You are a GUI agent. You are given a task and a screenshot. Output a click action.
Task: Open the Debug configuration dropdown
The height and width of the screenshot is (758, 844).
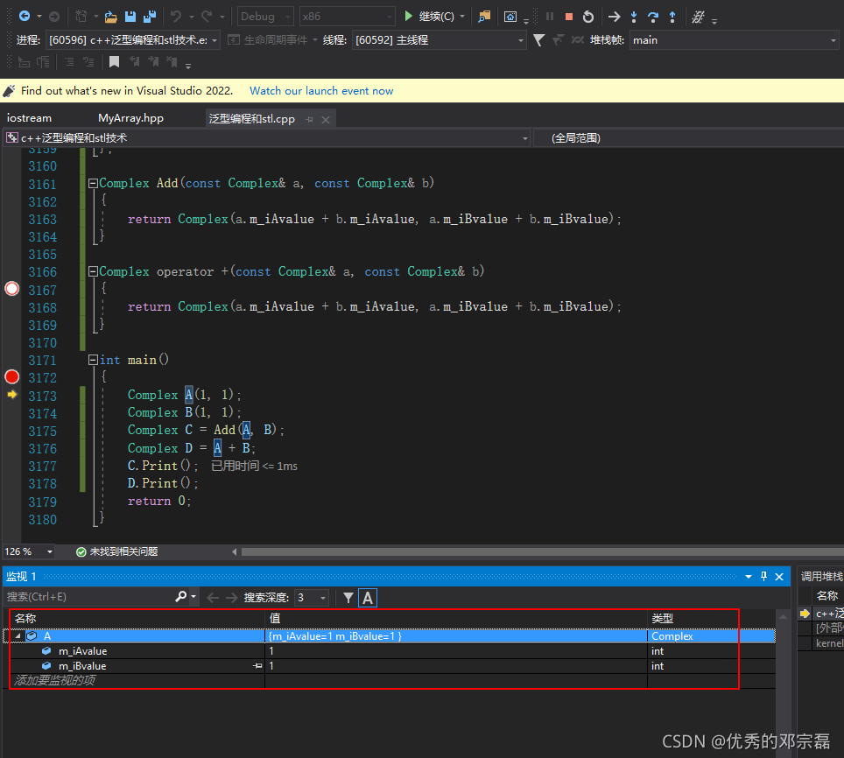point(265,17)
